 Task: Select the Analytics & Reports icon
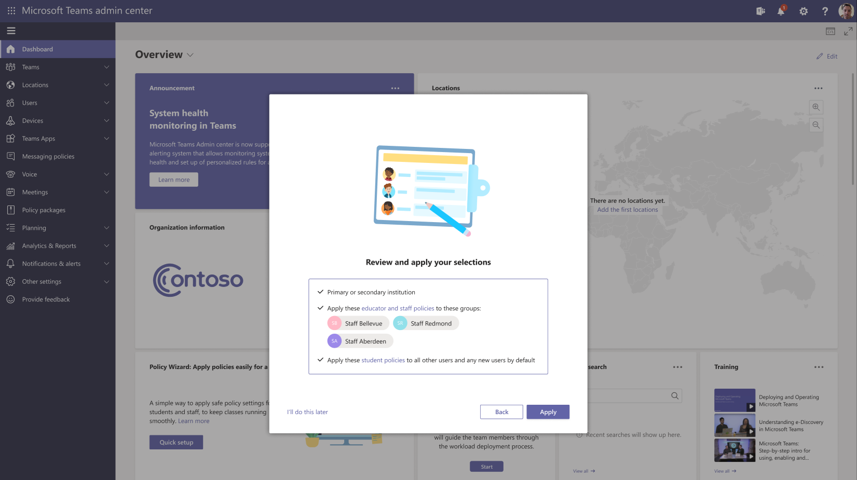(11, 245)
